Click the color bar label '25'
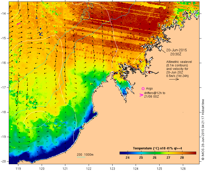Image resolution: width=206 pixels, height=171 pixels. pyautogui.click(x=141, y=158)
